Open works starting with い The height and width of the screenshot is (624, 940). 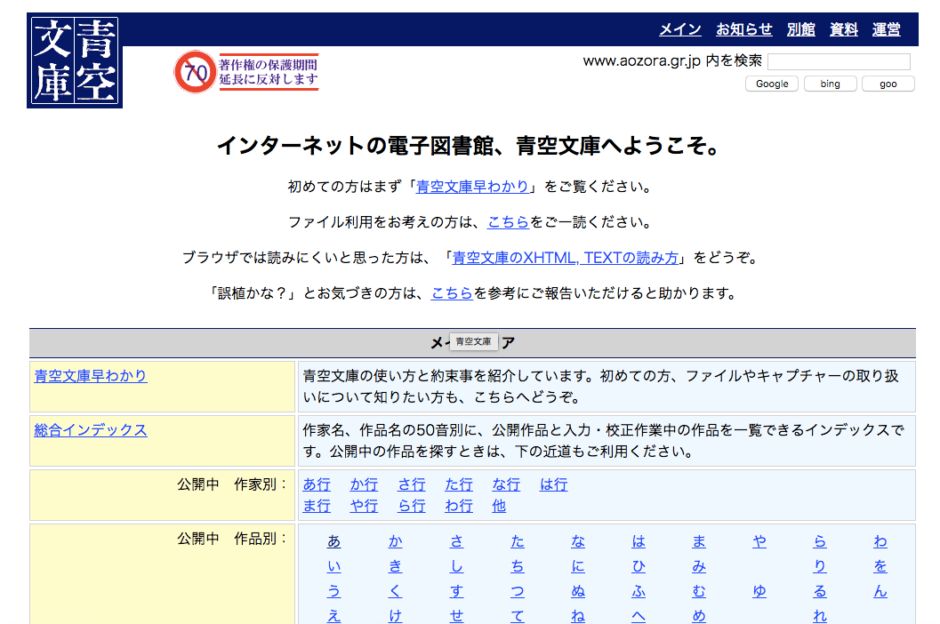(x=333, y=566)
